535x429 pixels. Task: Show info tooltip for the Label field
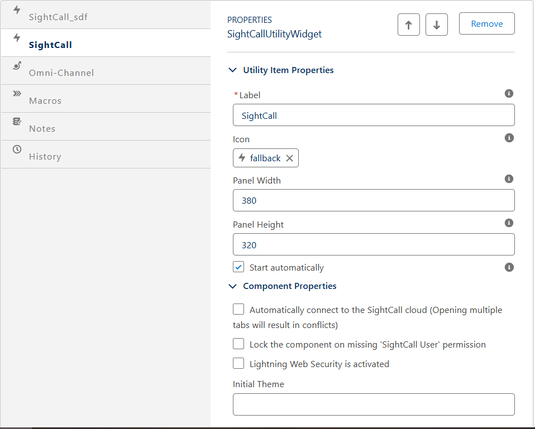(509, 93)
